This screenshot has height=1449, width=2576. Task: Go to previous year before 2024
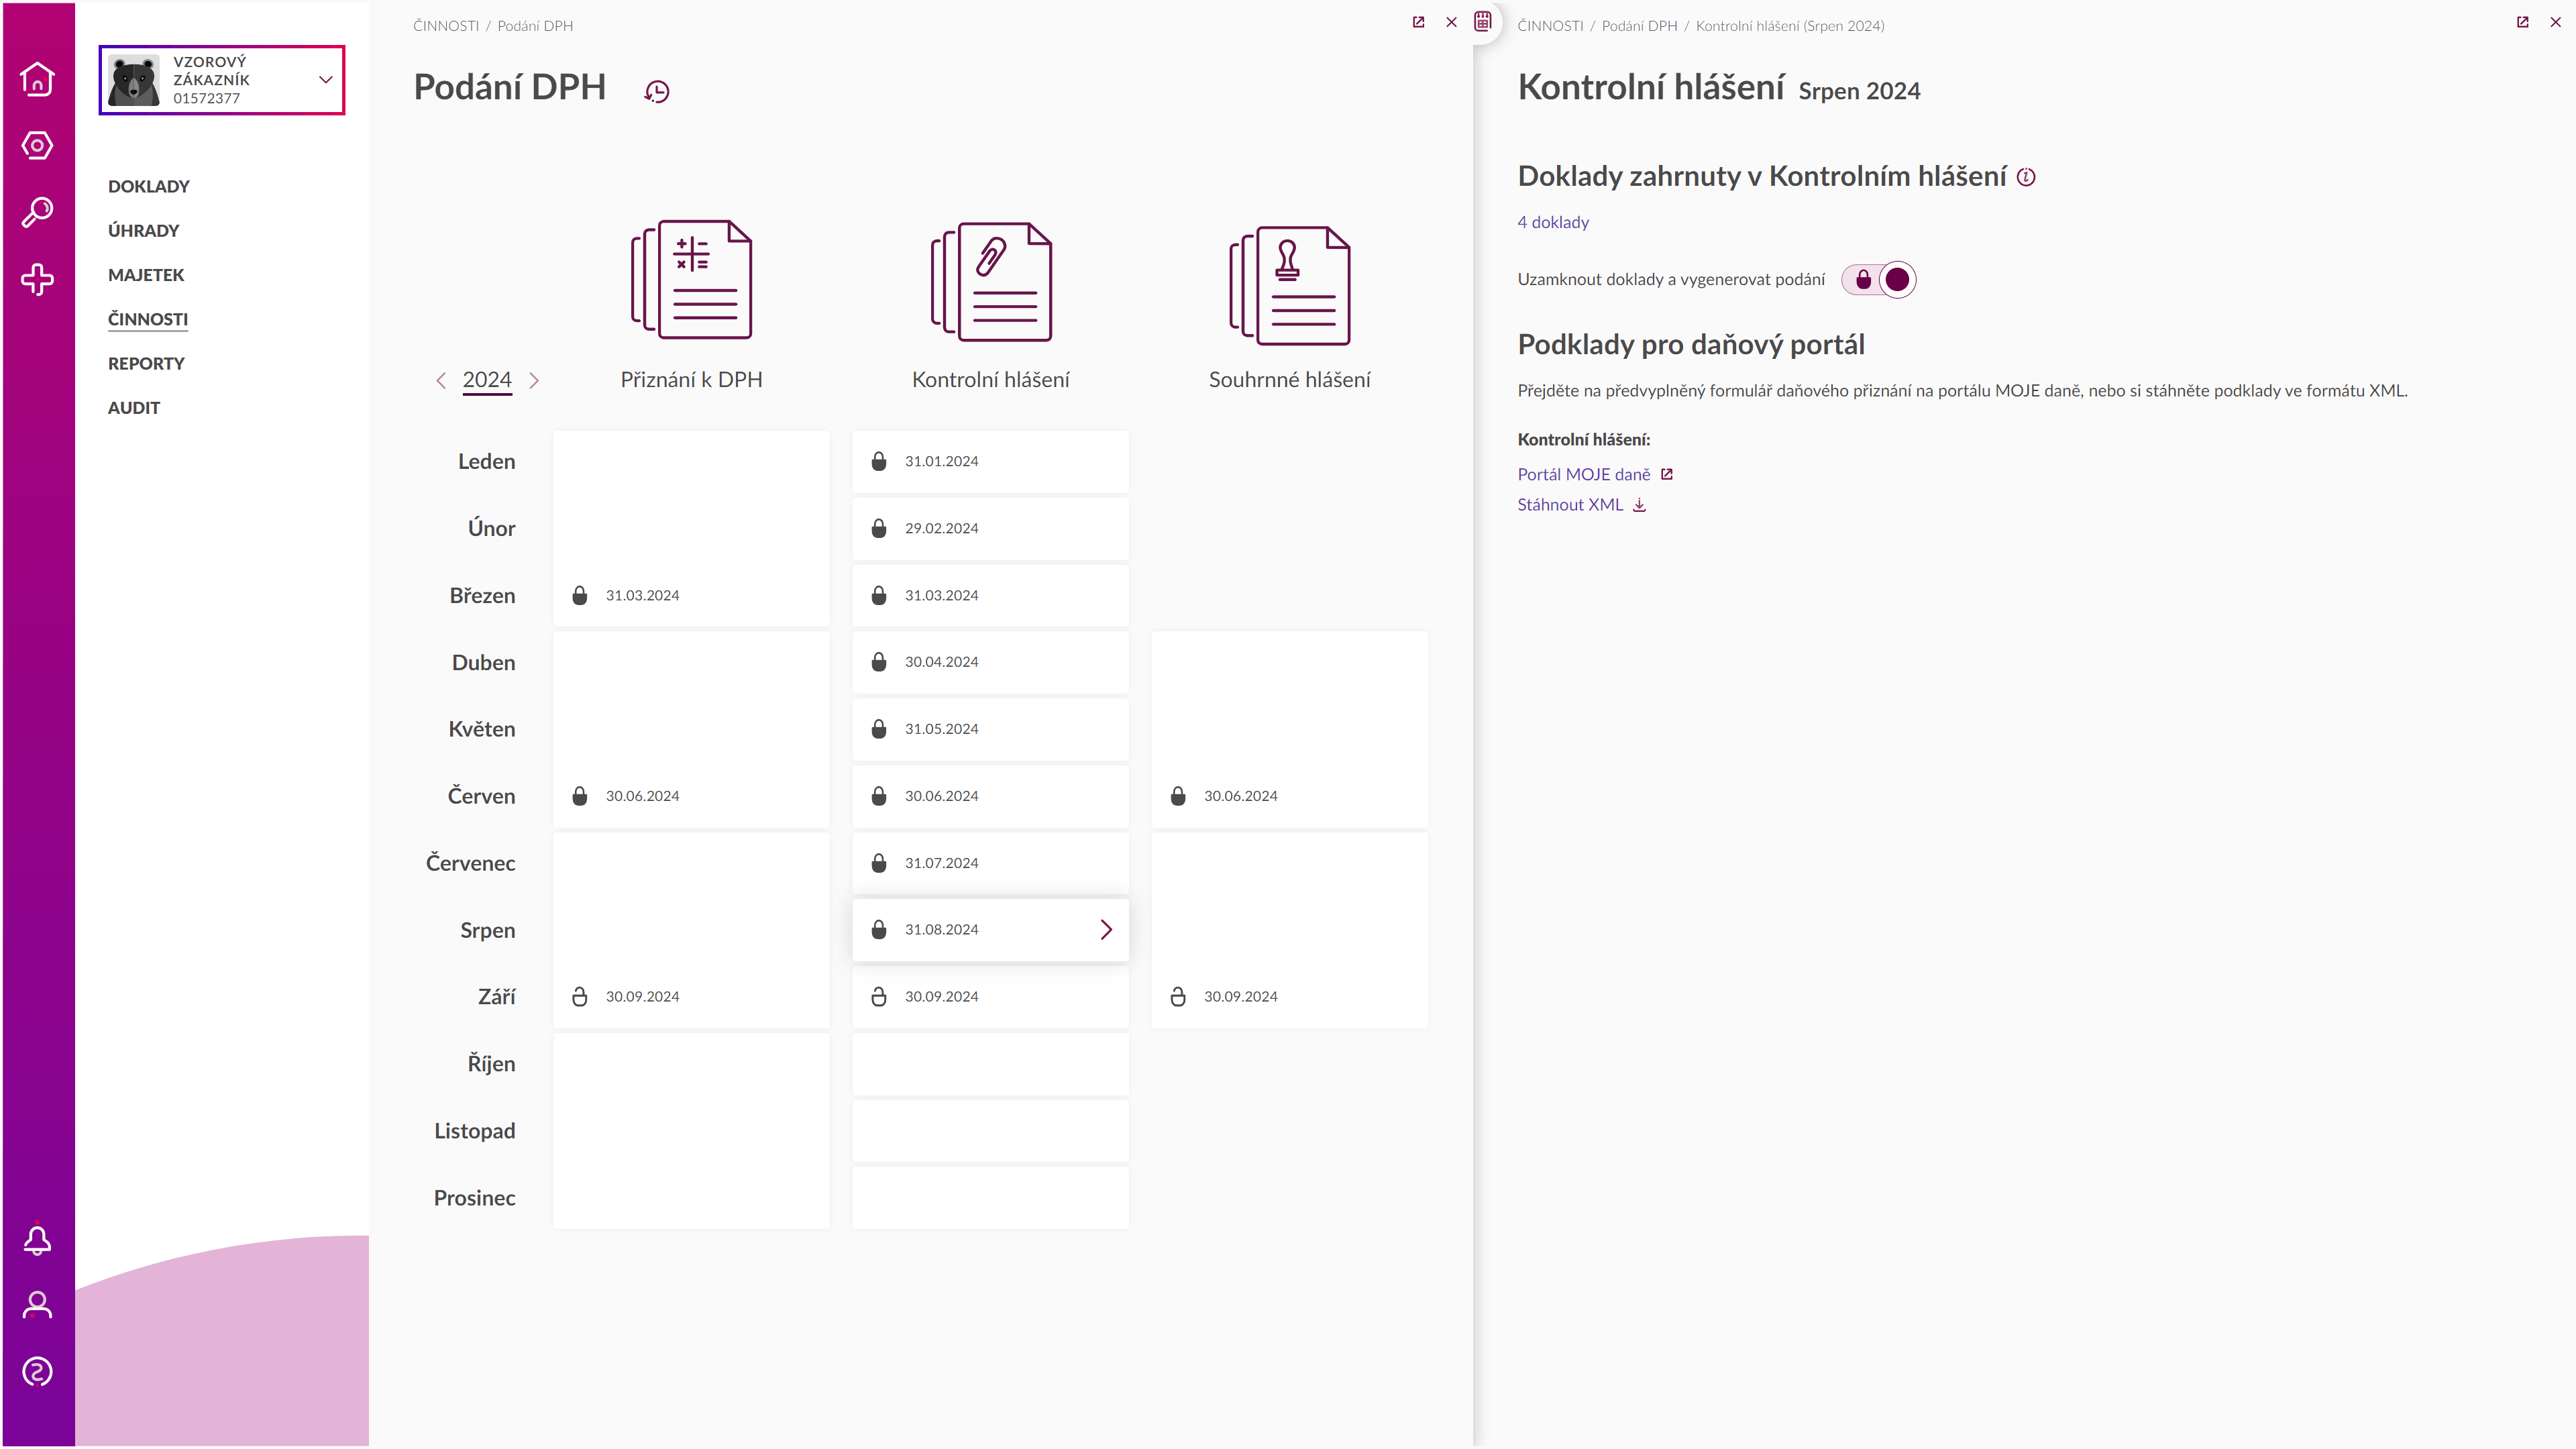point(441,380)
